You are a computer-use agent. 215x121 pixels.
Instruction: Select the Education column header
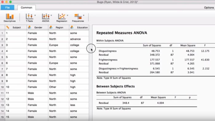coord(79,27)
